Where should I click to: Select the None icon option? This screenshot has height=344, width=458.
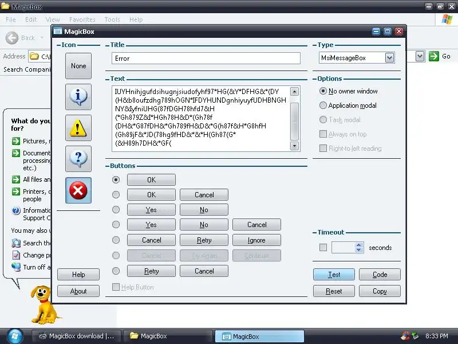tap(78, 66)
